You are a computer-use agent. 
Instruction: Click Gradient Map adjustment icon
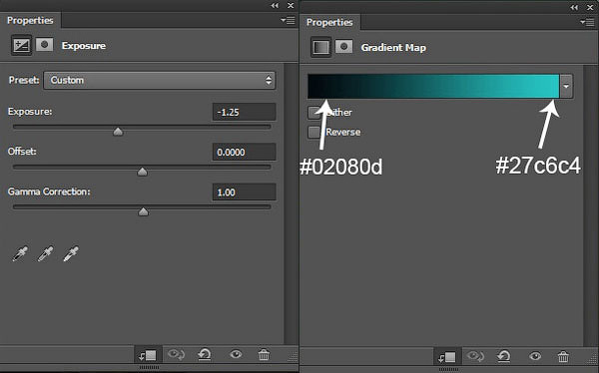click(x=320, y=47)
